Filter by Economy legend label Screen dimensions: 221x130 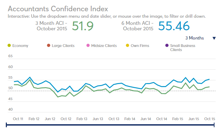pos(20,46)
